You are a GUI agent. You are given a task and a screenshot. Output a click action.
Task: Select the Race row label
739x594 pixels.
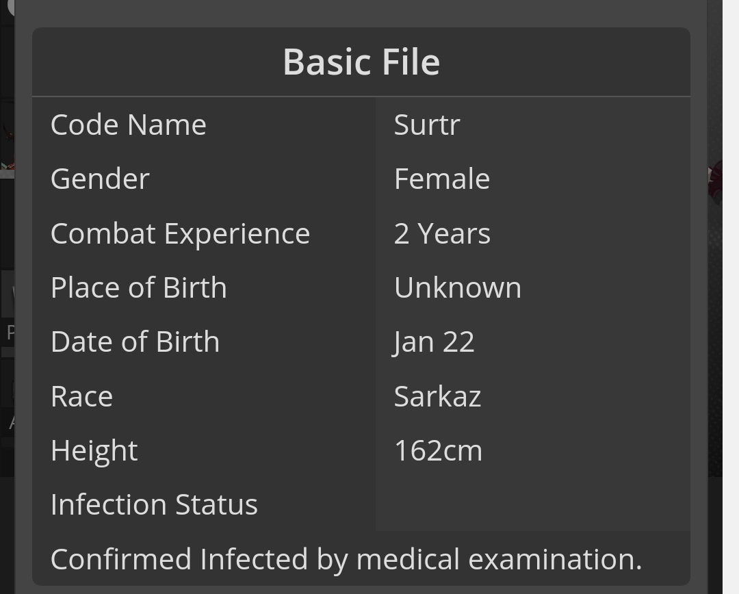[81, 396]
